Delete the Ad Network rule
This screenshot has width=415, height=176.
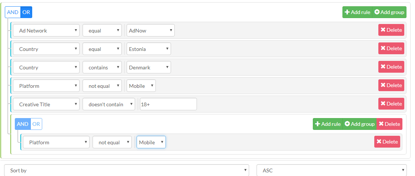coord(391,30)
